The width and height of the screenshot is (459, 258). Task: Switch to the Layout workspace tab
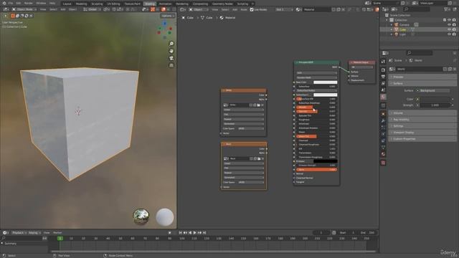tap(67, 4)
